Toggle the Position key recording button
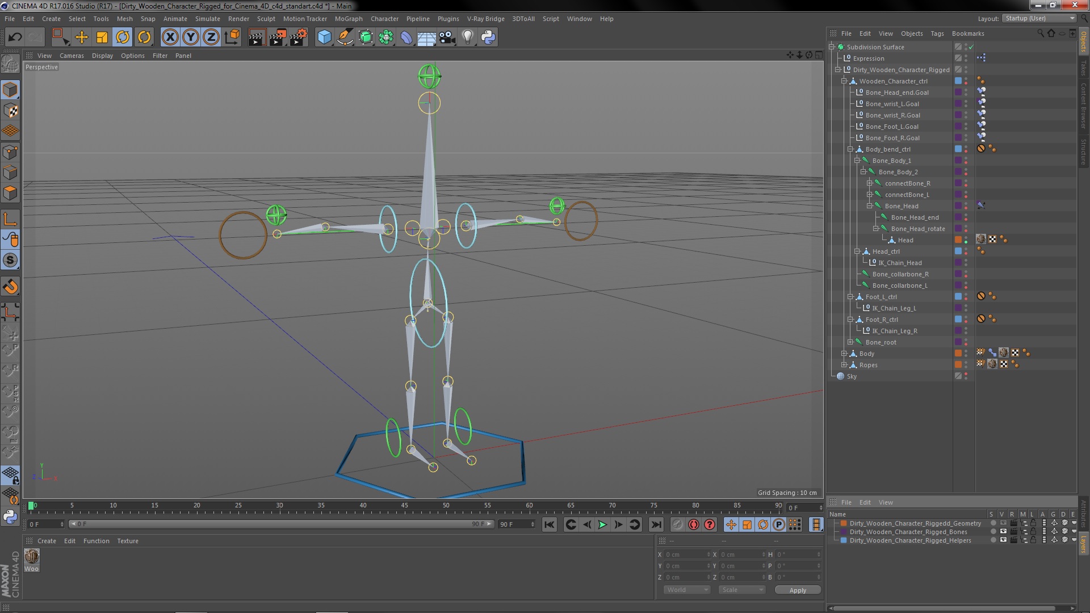The width and height of the screenshot is (1090, 613). [731, 524]
